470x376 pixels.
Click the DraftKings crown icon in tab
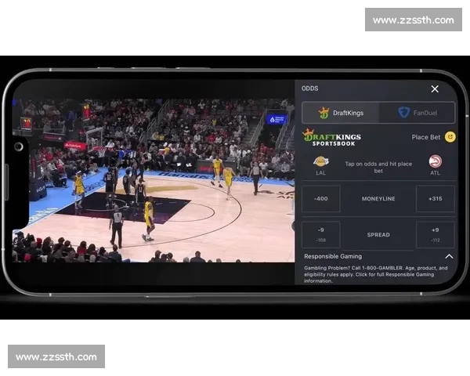point(324,113)
